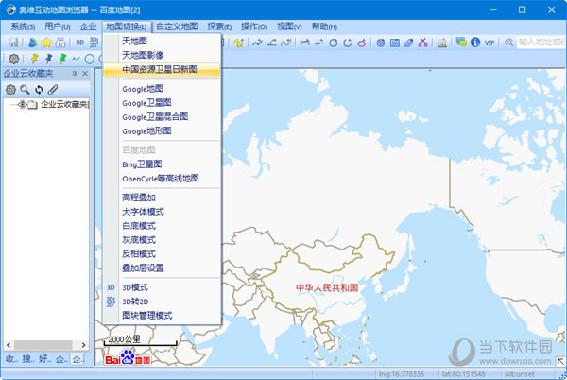Close the 企业云收藏夹 panel
Viewport: 567px width, 380px height.
pyautogui.click(x=85, y=74)
